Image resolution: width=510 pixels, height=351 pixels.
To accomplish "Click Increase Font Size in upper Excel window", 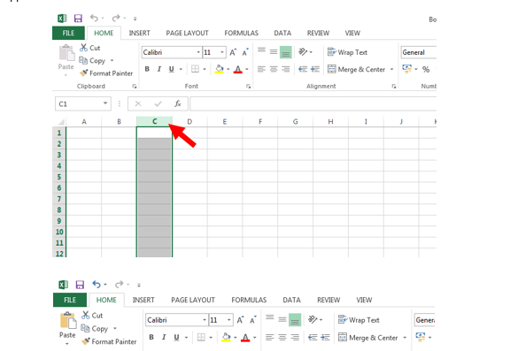I will 233,52.
